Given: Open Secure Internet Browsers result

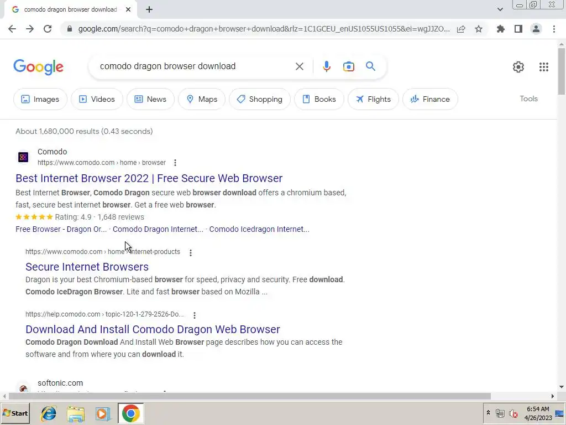Looking at the screenshot, I should click(x=87, y=267).
